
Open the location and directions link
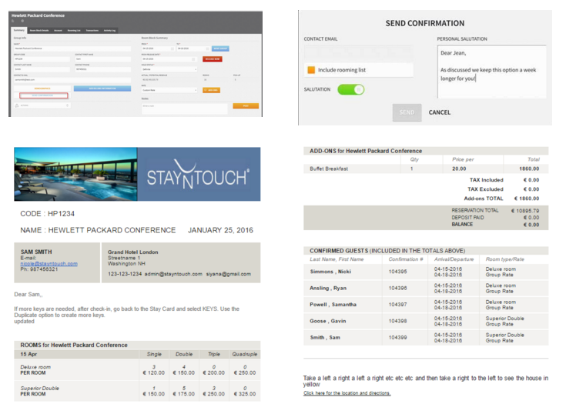tap(347, 393)
